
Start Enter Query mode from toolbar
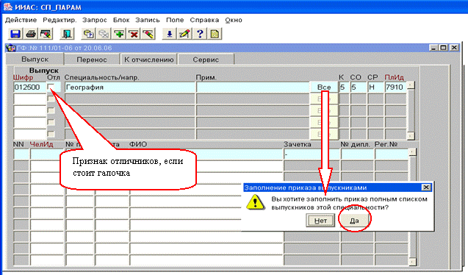88,34
